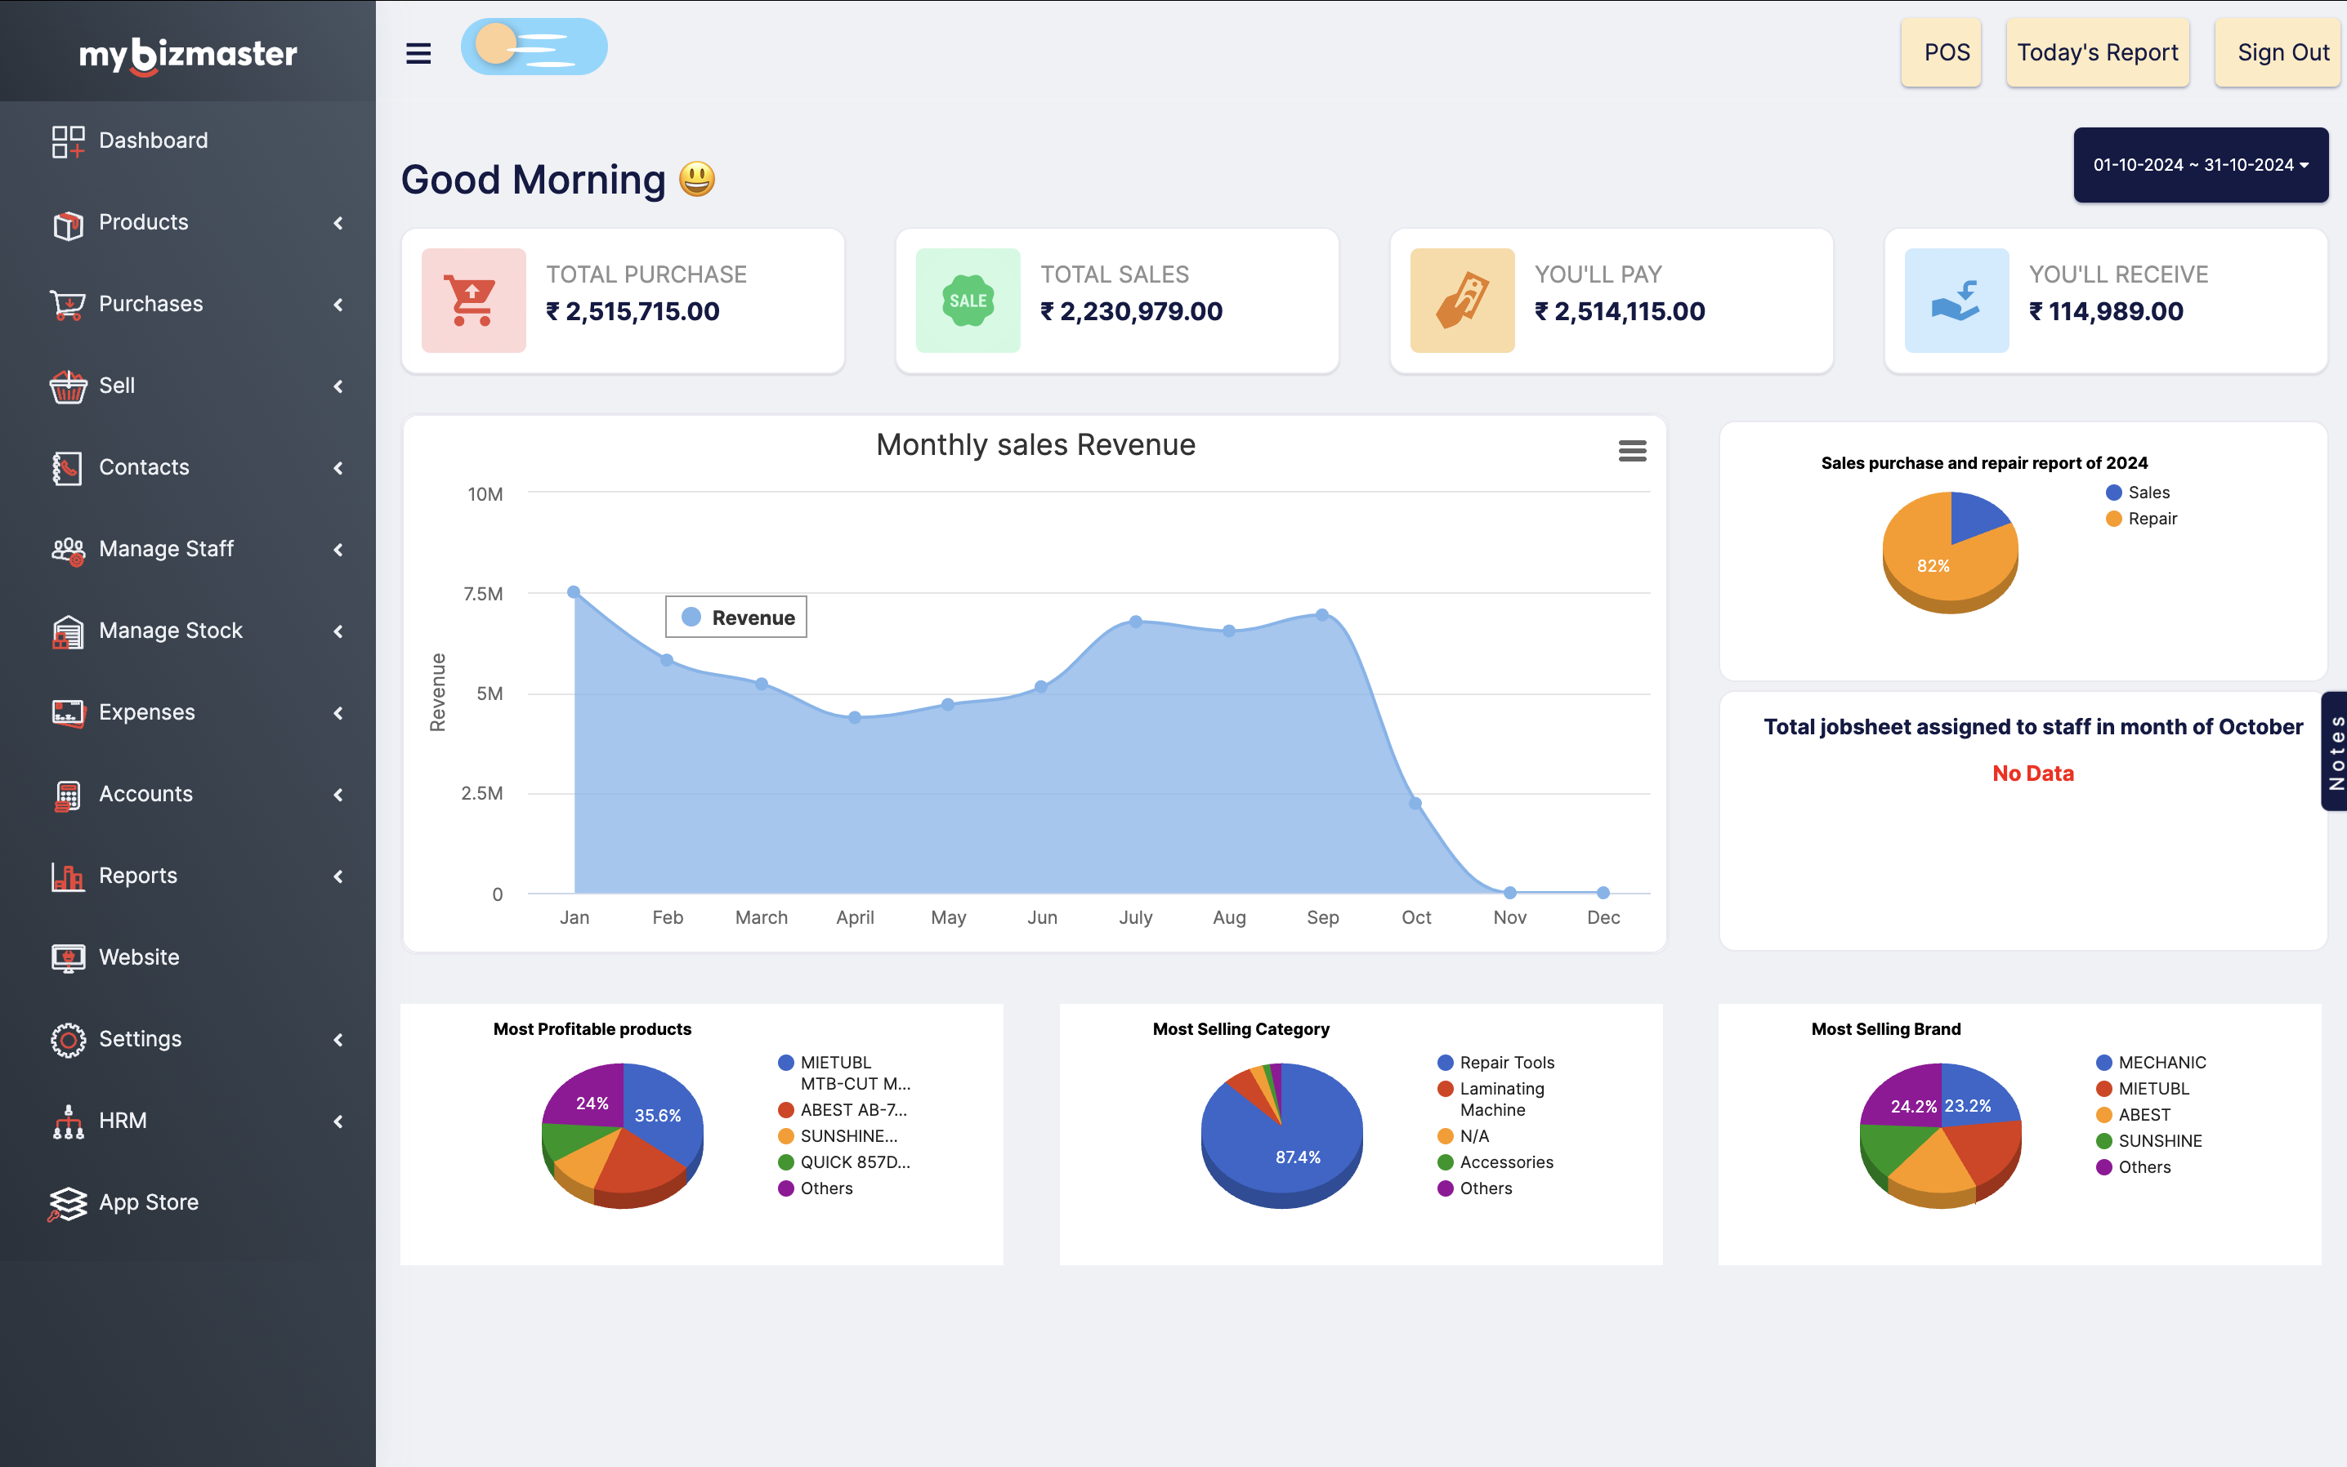The width and height of the screenshot is (2347, 1467).
Task: Click the You'll Receive hand icon
Action: (1956, 301)
